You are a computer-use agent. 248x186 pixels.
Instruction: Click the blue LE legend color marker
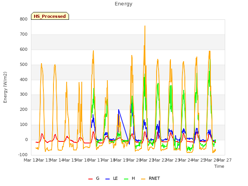coord(107,179)
